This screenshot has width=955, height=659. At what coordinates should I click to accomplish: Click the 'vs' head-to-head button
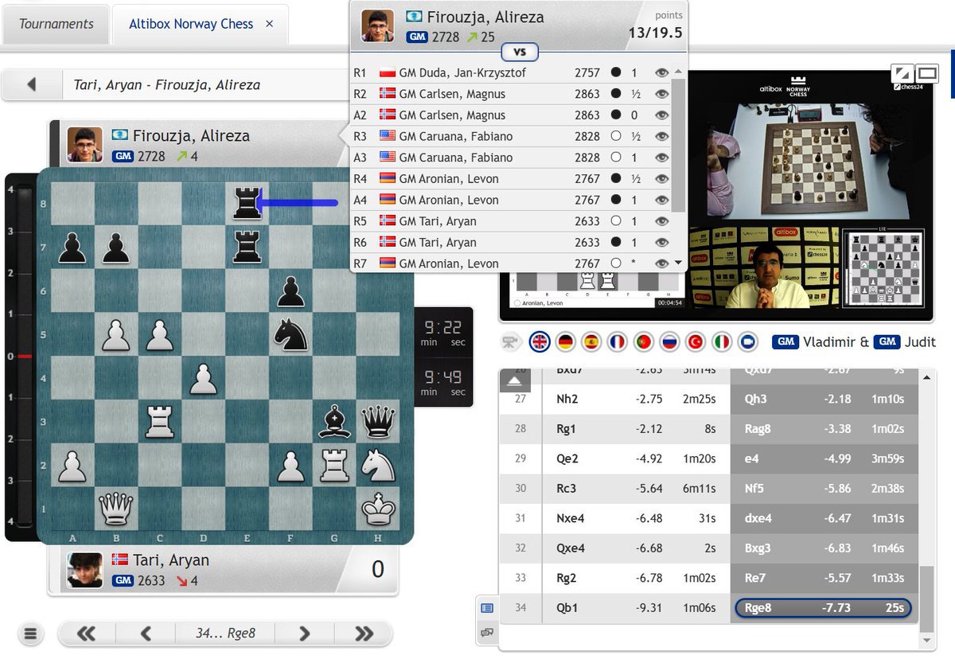pyautogui.click(x=520, y=52)
